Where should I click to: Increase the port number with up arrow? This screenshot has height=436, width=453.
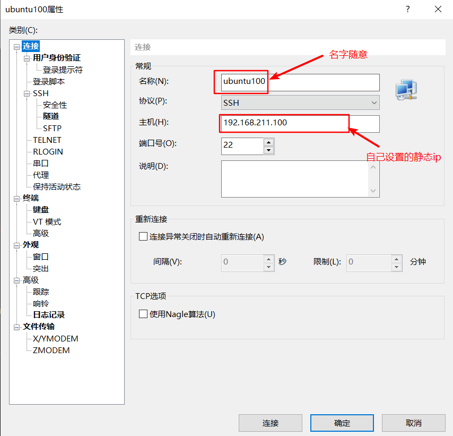click(x=269, y=142)
